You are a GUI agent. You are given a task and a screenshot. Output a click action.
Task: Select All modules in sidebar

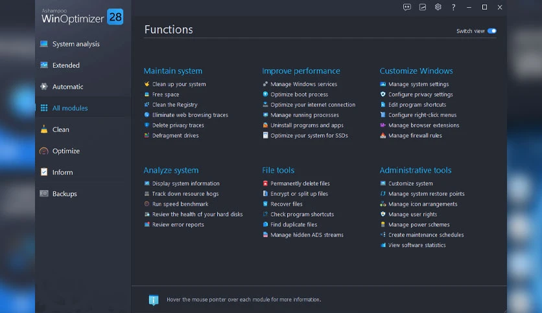point(70,108)
